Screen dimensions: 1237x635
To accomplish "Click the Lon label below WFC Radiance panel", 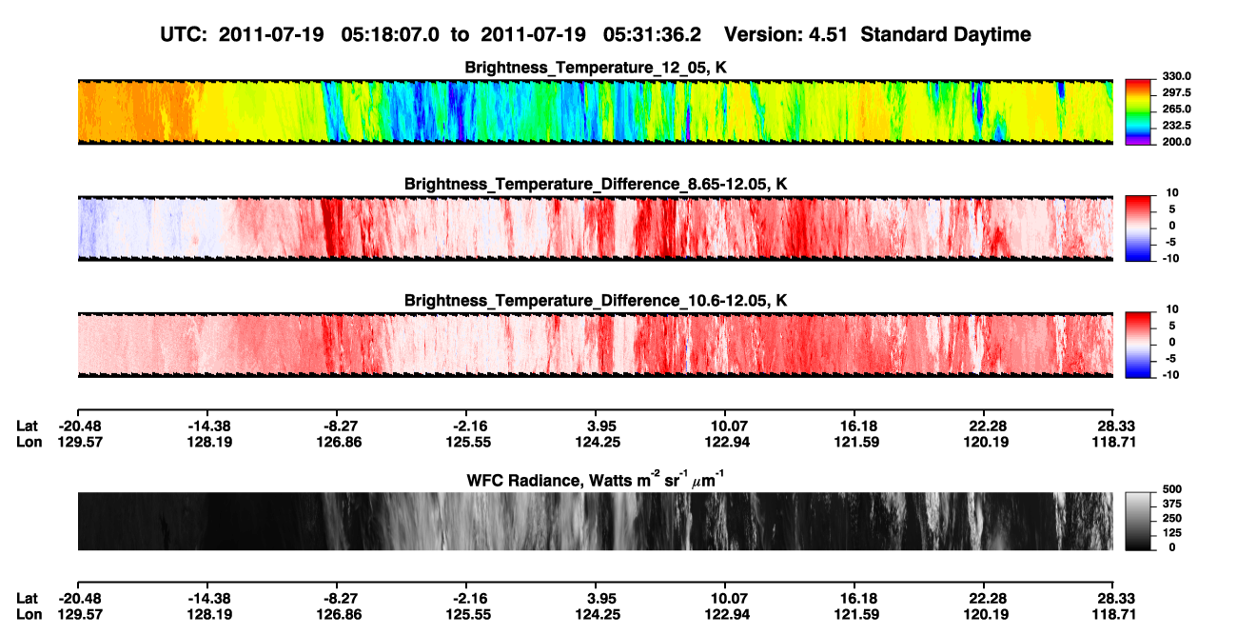I will pos(29,615).
